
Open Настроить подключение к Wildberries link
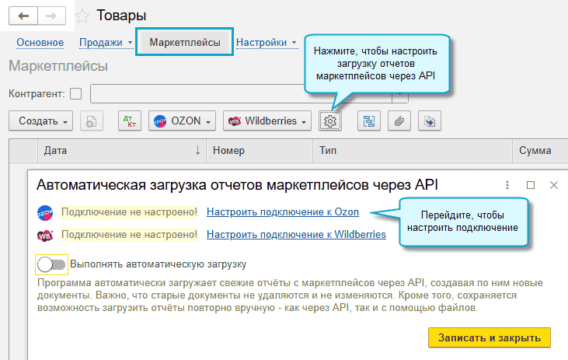pos(296,234)
